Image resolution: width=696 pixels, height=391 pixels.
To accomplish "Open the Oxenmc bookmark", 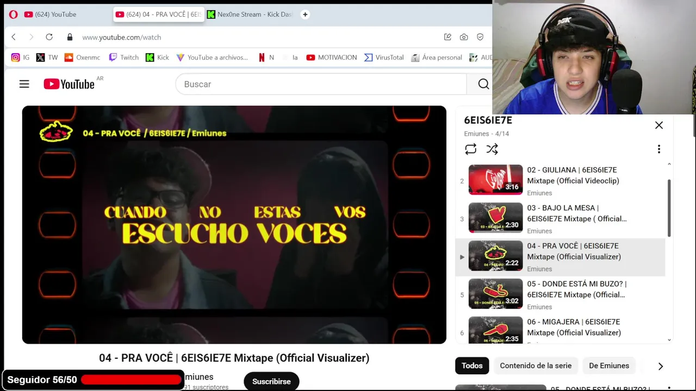I will click(82, 57).
